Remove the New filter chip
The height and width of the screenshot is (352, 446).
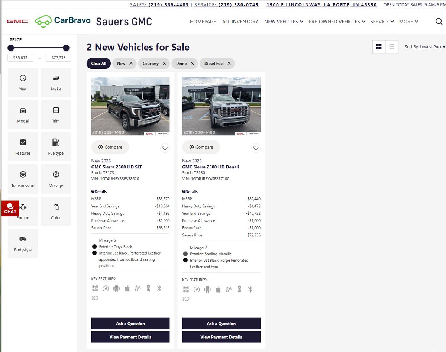click(x=131, y=64)
